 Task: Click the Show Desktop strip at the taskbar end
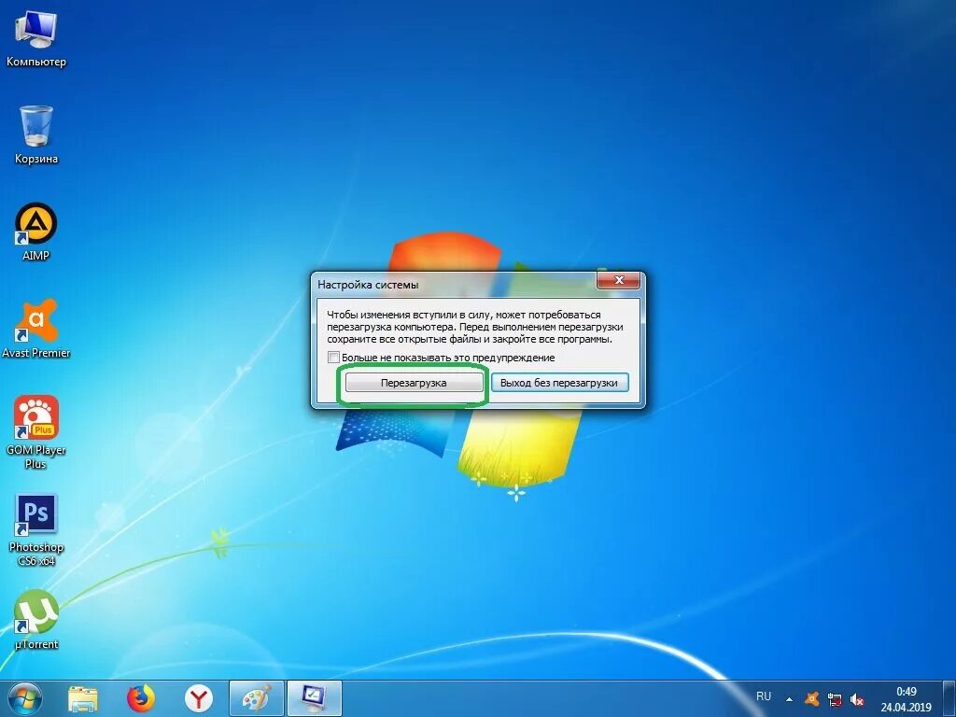(949, 698)
